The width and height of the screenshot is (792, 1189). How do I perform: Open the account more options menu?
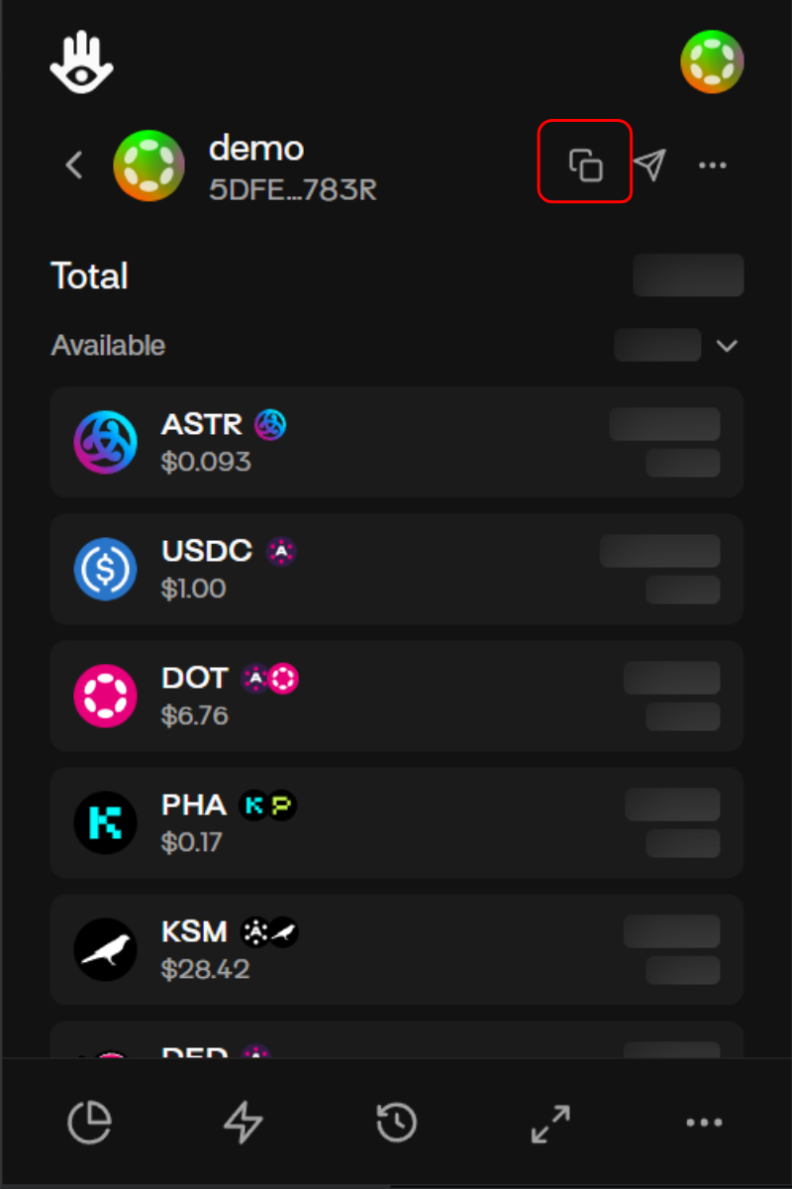click(x=713, y=164)
